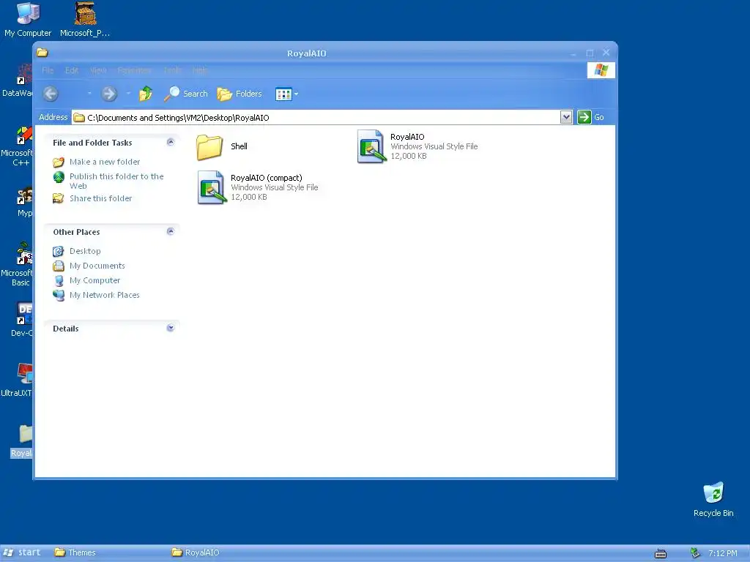The image size is (750, 562).
Task: Switch to Themes taskbar window
Action: (75, 552)
